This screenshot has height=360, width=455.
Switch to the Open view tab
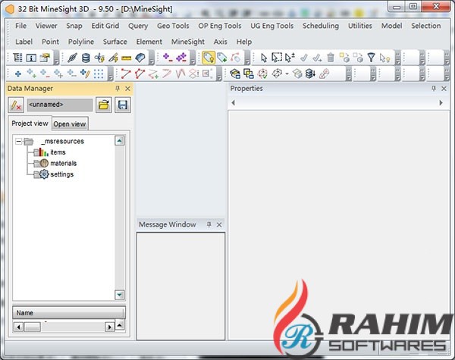tap(70, 124)
